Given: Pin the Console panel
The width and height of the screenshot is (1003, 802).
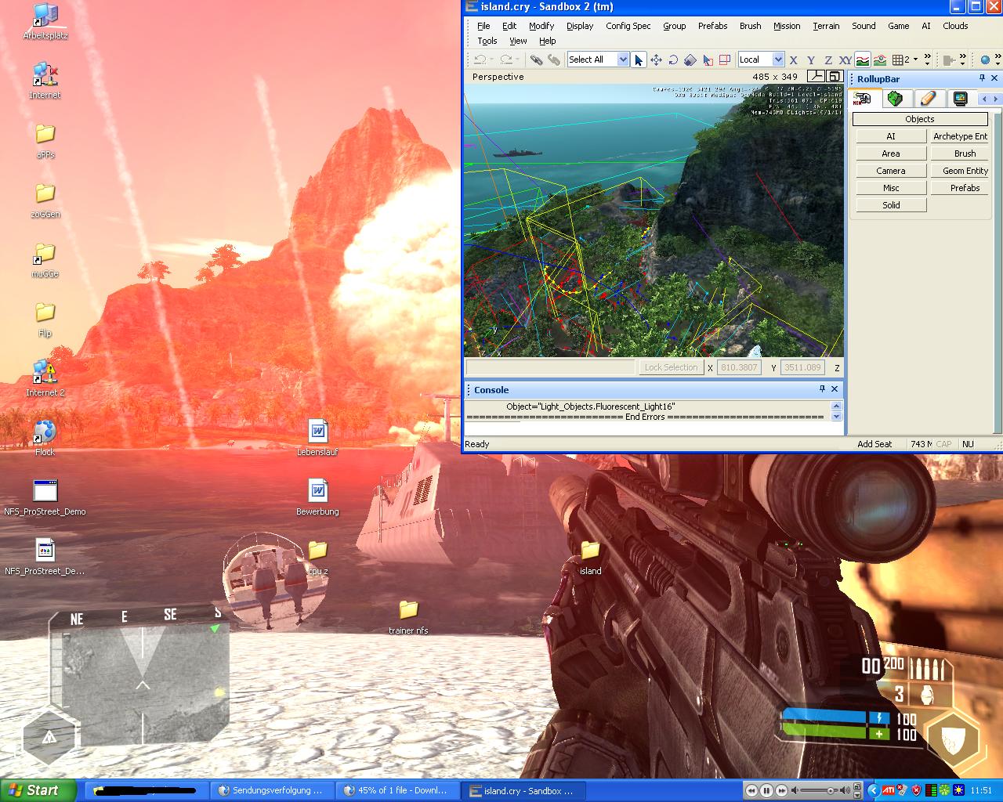Looking at the screenshot, I should point(822,388).
